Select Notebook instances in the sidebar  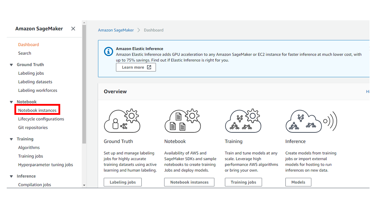pyautogui.click(x=37, y=110)
